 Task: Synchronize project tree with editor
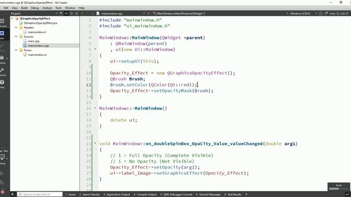coord(66,13)
